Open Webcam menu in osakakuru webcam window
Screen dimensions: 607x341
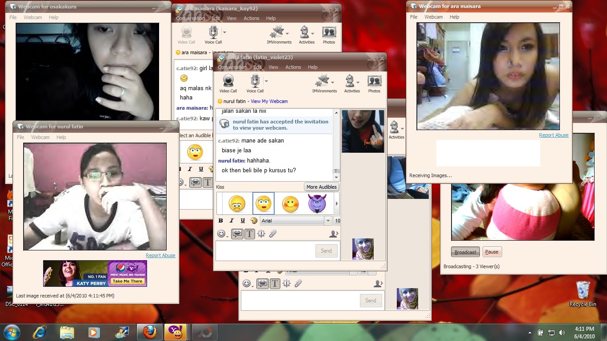(33, 17)
